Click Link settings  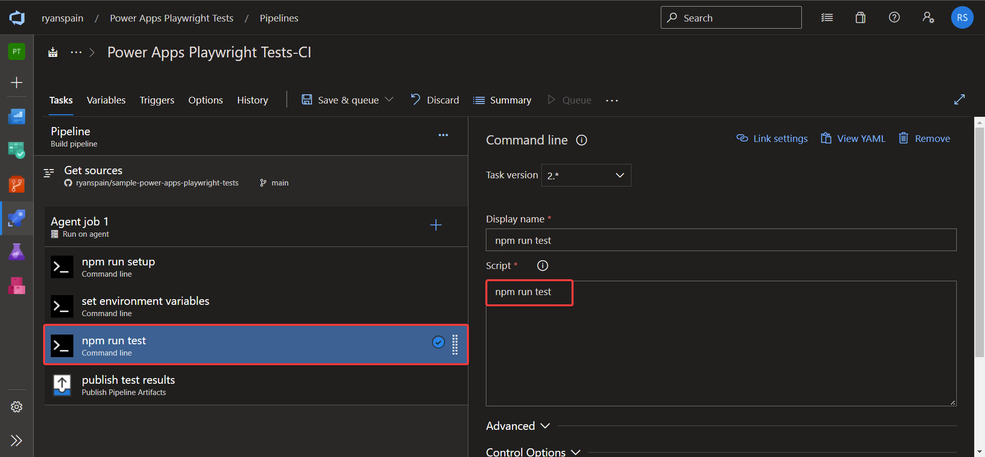(772, 138)
